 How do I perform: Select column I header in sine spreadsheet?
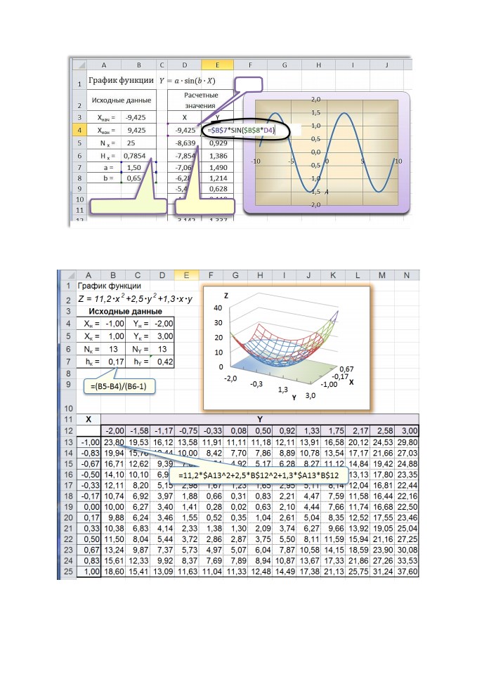353,65
